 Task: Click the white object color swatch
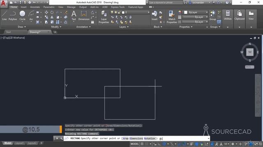tap(186, 12)
